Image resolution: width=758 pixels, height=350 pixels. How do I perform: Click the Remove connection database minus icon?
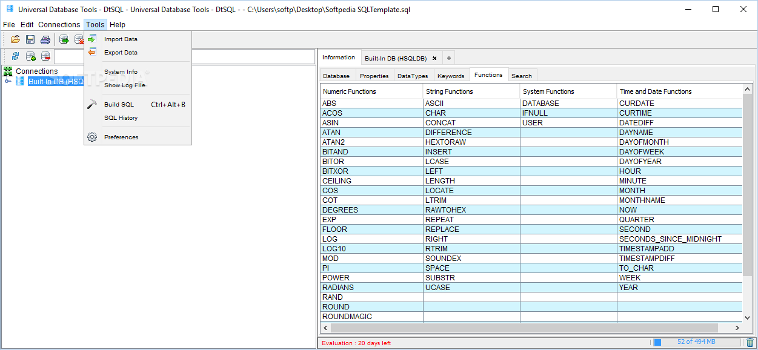coord(45,56)
